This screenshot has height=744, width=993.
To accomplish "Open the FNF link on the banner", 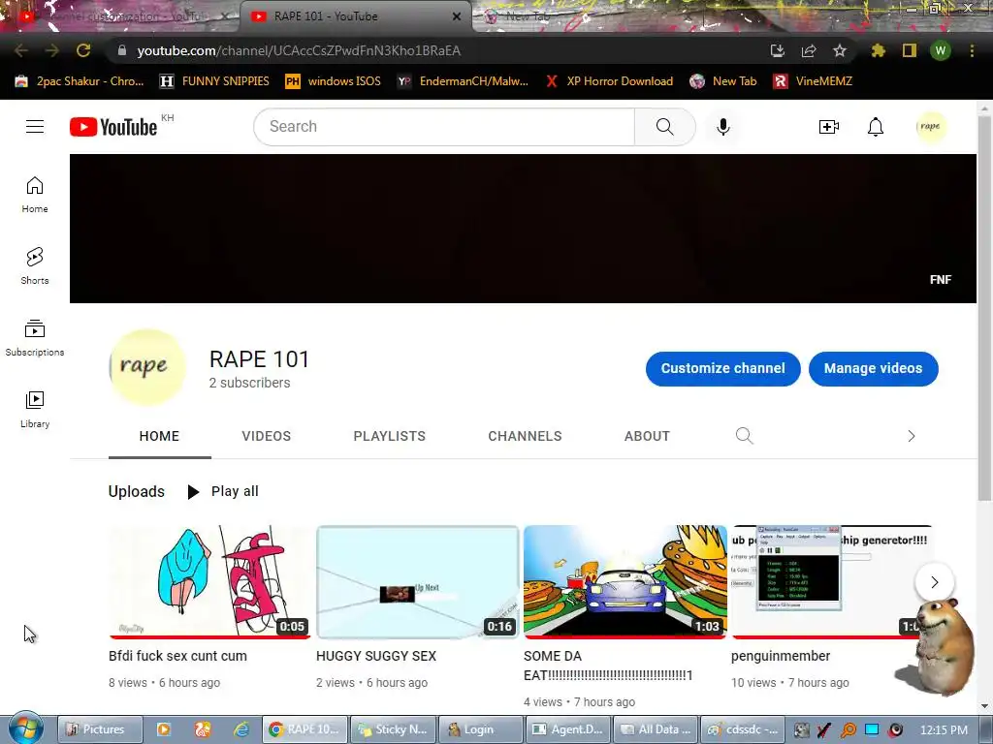I will pyautogui.click(x=941, y=280).
